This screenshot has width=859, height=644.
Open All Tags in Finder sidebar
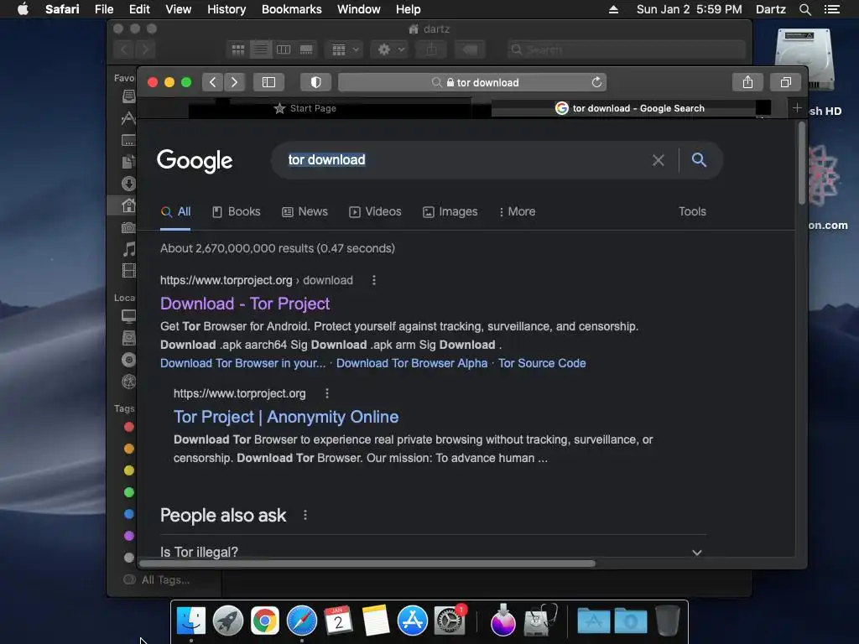click(x=158, y=580)
